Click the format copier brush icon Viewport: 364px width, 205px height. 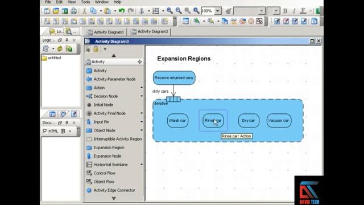[228, 11]
